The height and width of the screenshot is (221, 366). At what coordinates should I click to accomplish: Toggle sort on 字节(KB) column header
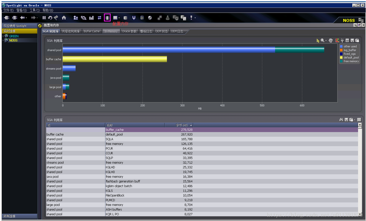(179, 125)
